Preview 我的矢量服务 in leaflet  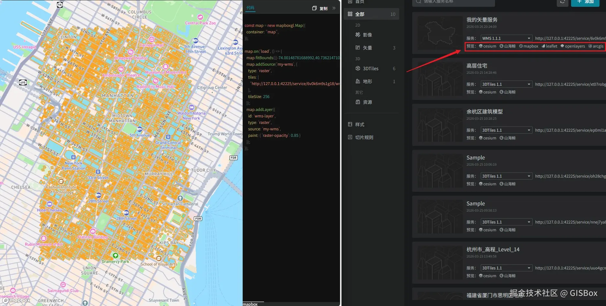(549, 46)
